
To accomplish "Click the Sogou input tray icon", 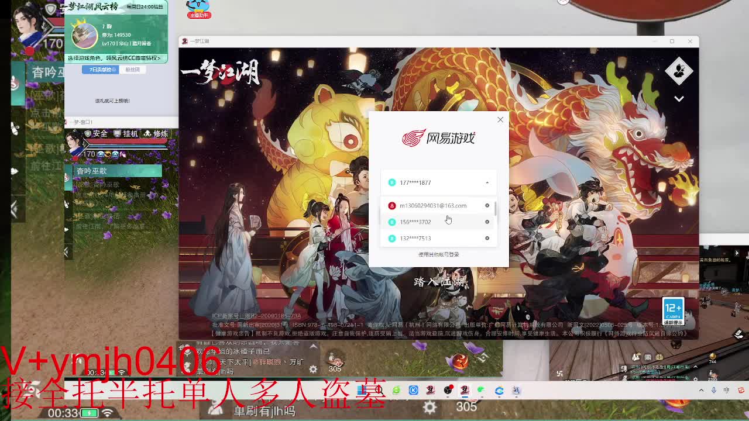I will tap(741, 390).
